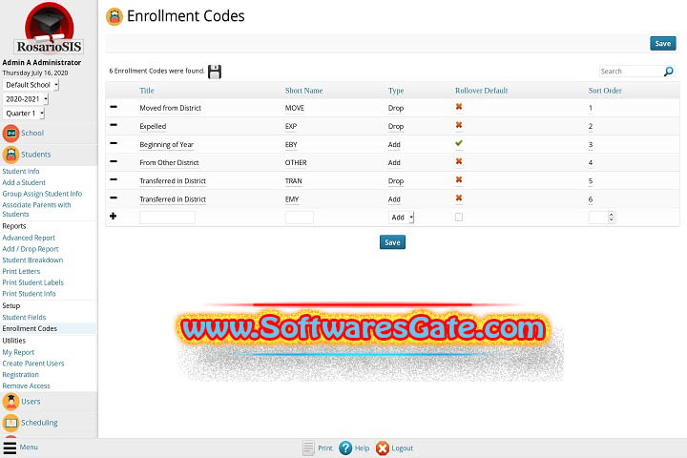Viewport: 687px width, 458px height.
Task: Open the Users module icon
Action: 10,402
